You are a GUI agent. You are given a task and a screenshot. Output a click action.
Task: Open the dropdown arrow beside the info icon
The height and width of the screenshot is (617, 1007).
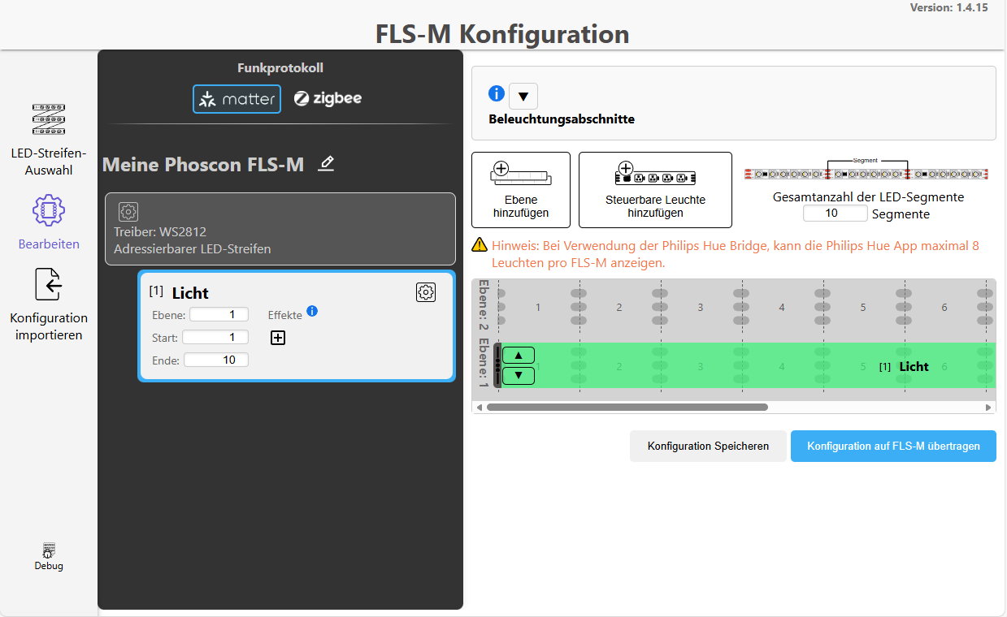523,96
